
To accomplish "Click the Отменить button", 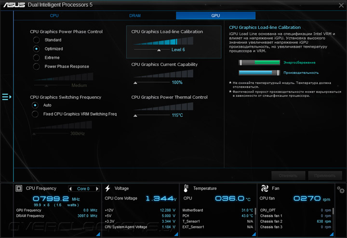I will (288, 176).
